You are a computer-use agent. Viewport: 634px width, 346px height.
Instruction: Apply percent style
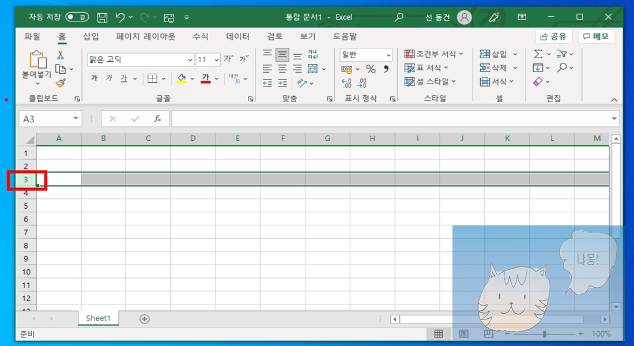(x=371, y=69)
